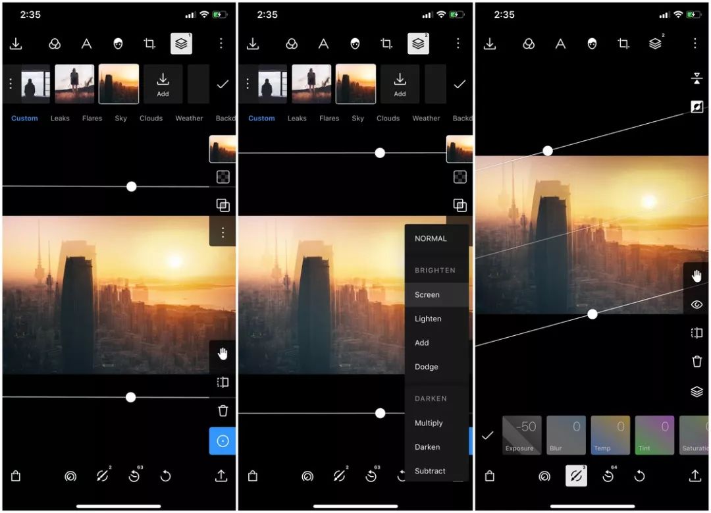Open the Clouds tab on middle screen
Viewport: 711px width, 513px height.
(x=388, y=118)
